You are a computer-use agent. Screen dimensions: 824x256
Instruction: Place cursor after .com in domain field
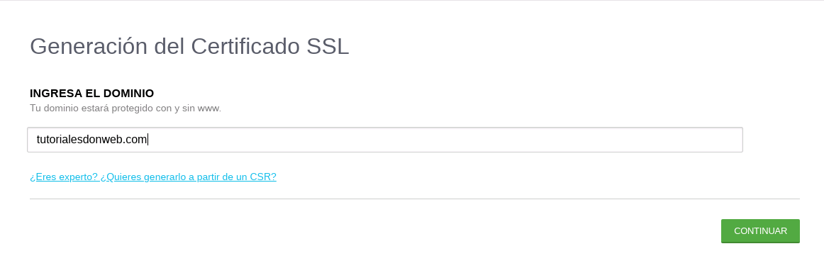point(148,139)
